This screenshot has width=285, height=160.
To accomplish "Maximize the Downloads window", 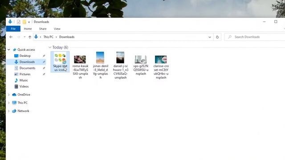I will click(276, 22).
